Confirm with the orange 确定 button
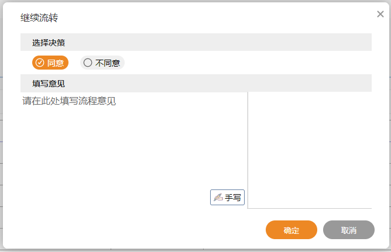The width and height of the screenshot is (391, 252). point(291,230)
